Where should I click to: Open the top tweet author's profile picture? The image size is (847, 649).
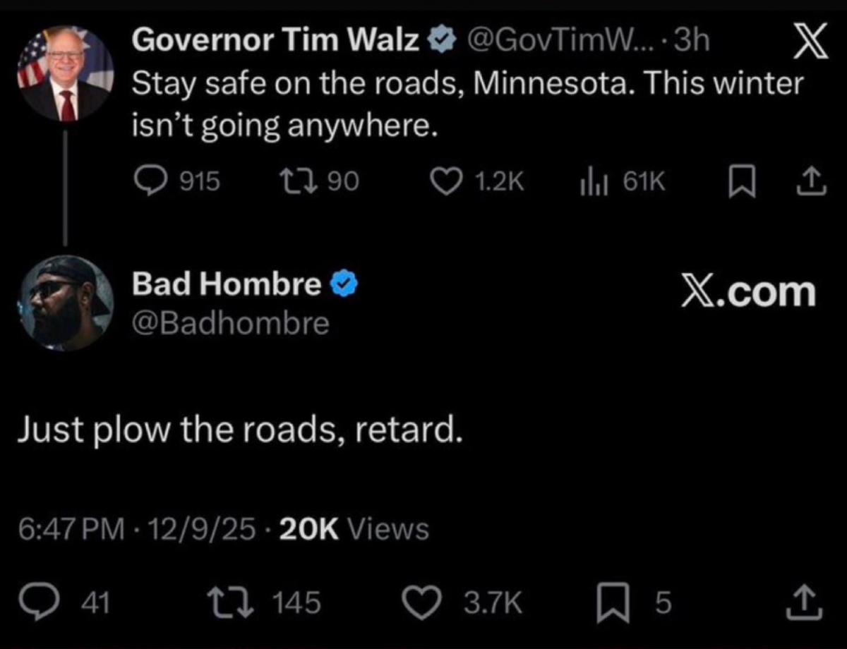tap(65, 74)
